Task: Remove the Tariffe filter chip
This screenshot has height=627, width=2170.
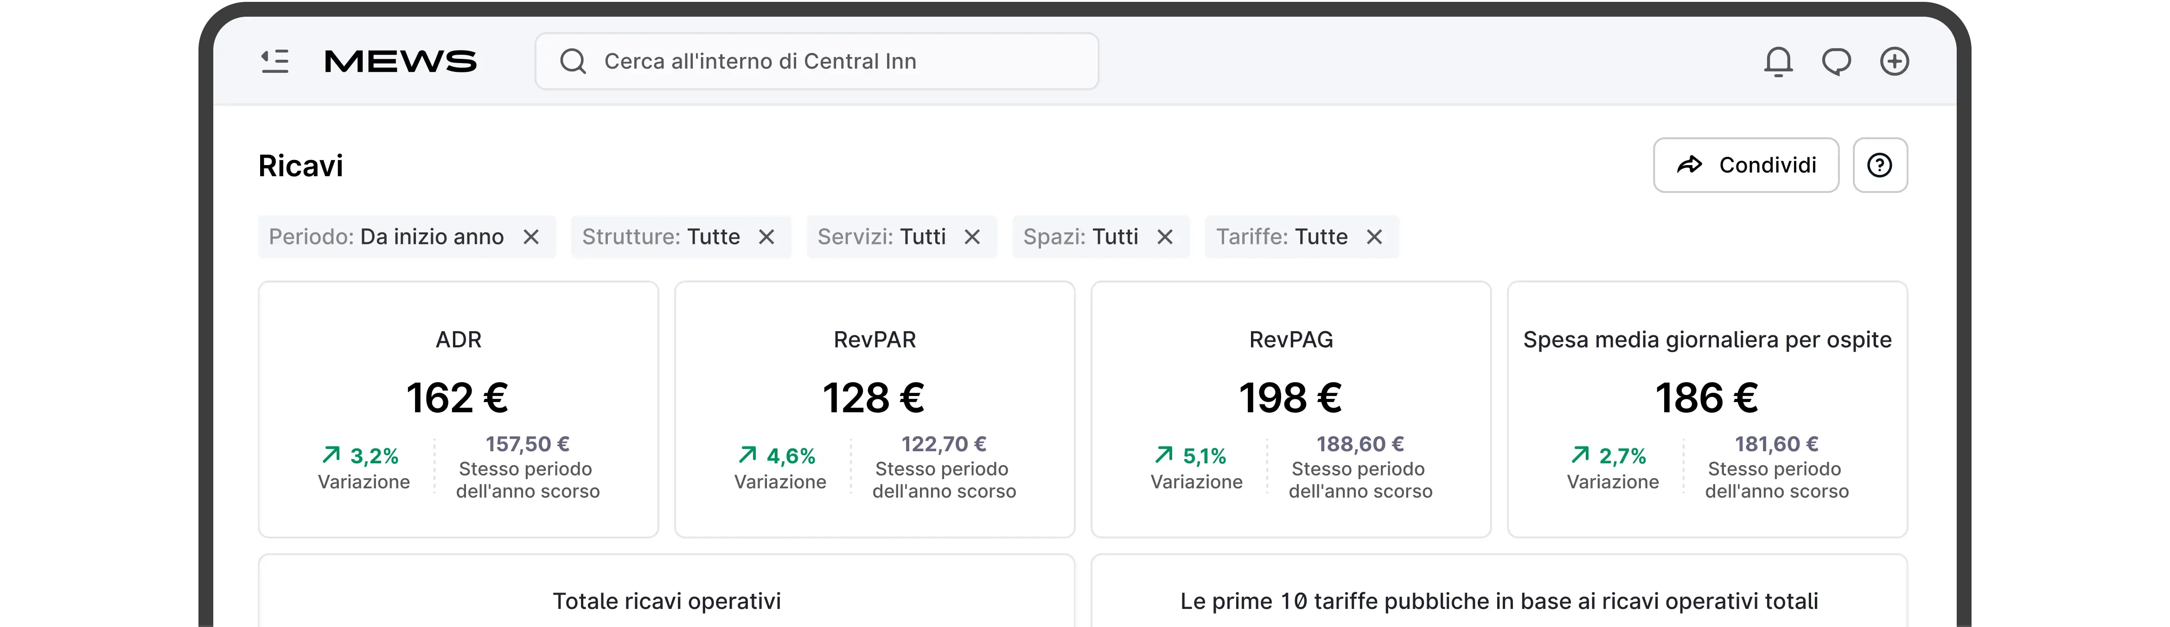Action: point(1375,237)
